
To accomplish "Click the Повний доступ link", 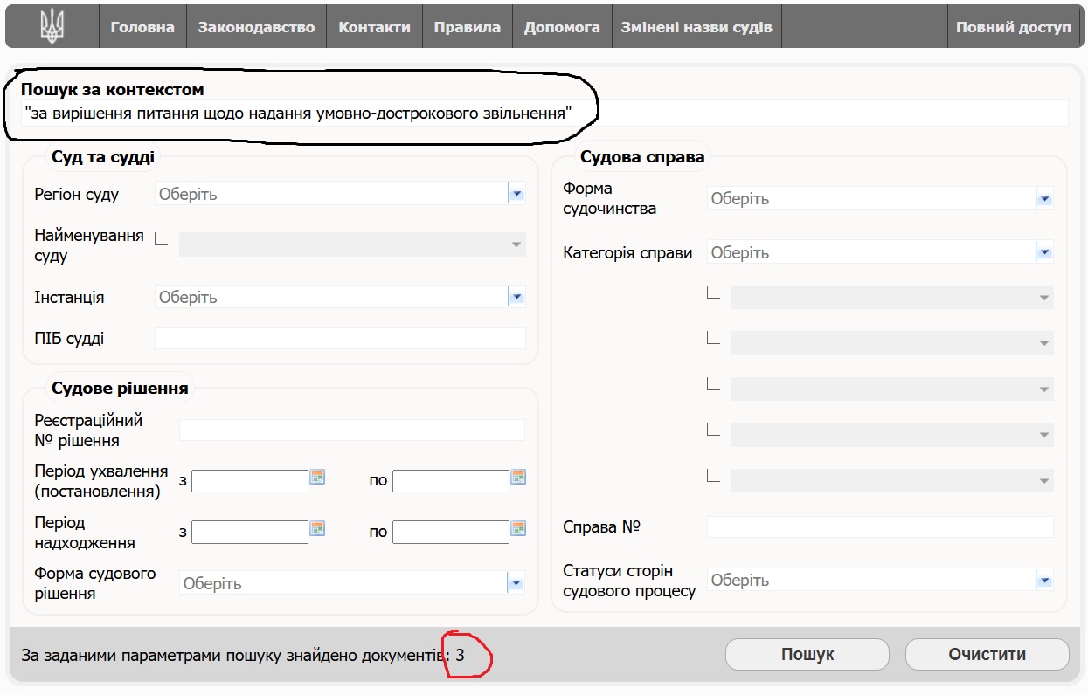I will pyautogui.click(x=1014, y=27).
